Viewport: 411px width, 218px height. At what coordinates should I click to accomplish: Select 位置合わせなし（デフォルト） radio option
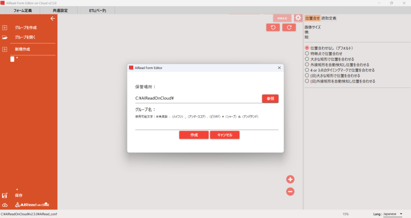307,48
